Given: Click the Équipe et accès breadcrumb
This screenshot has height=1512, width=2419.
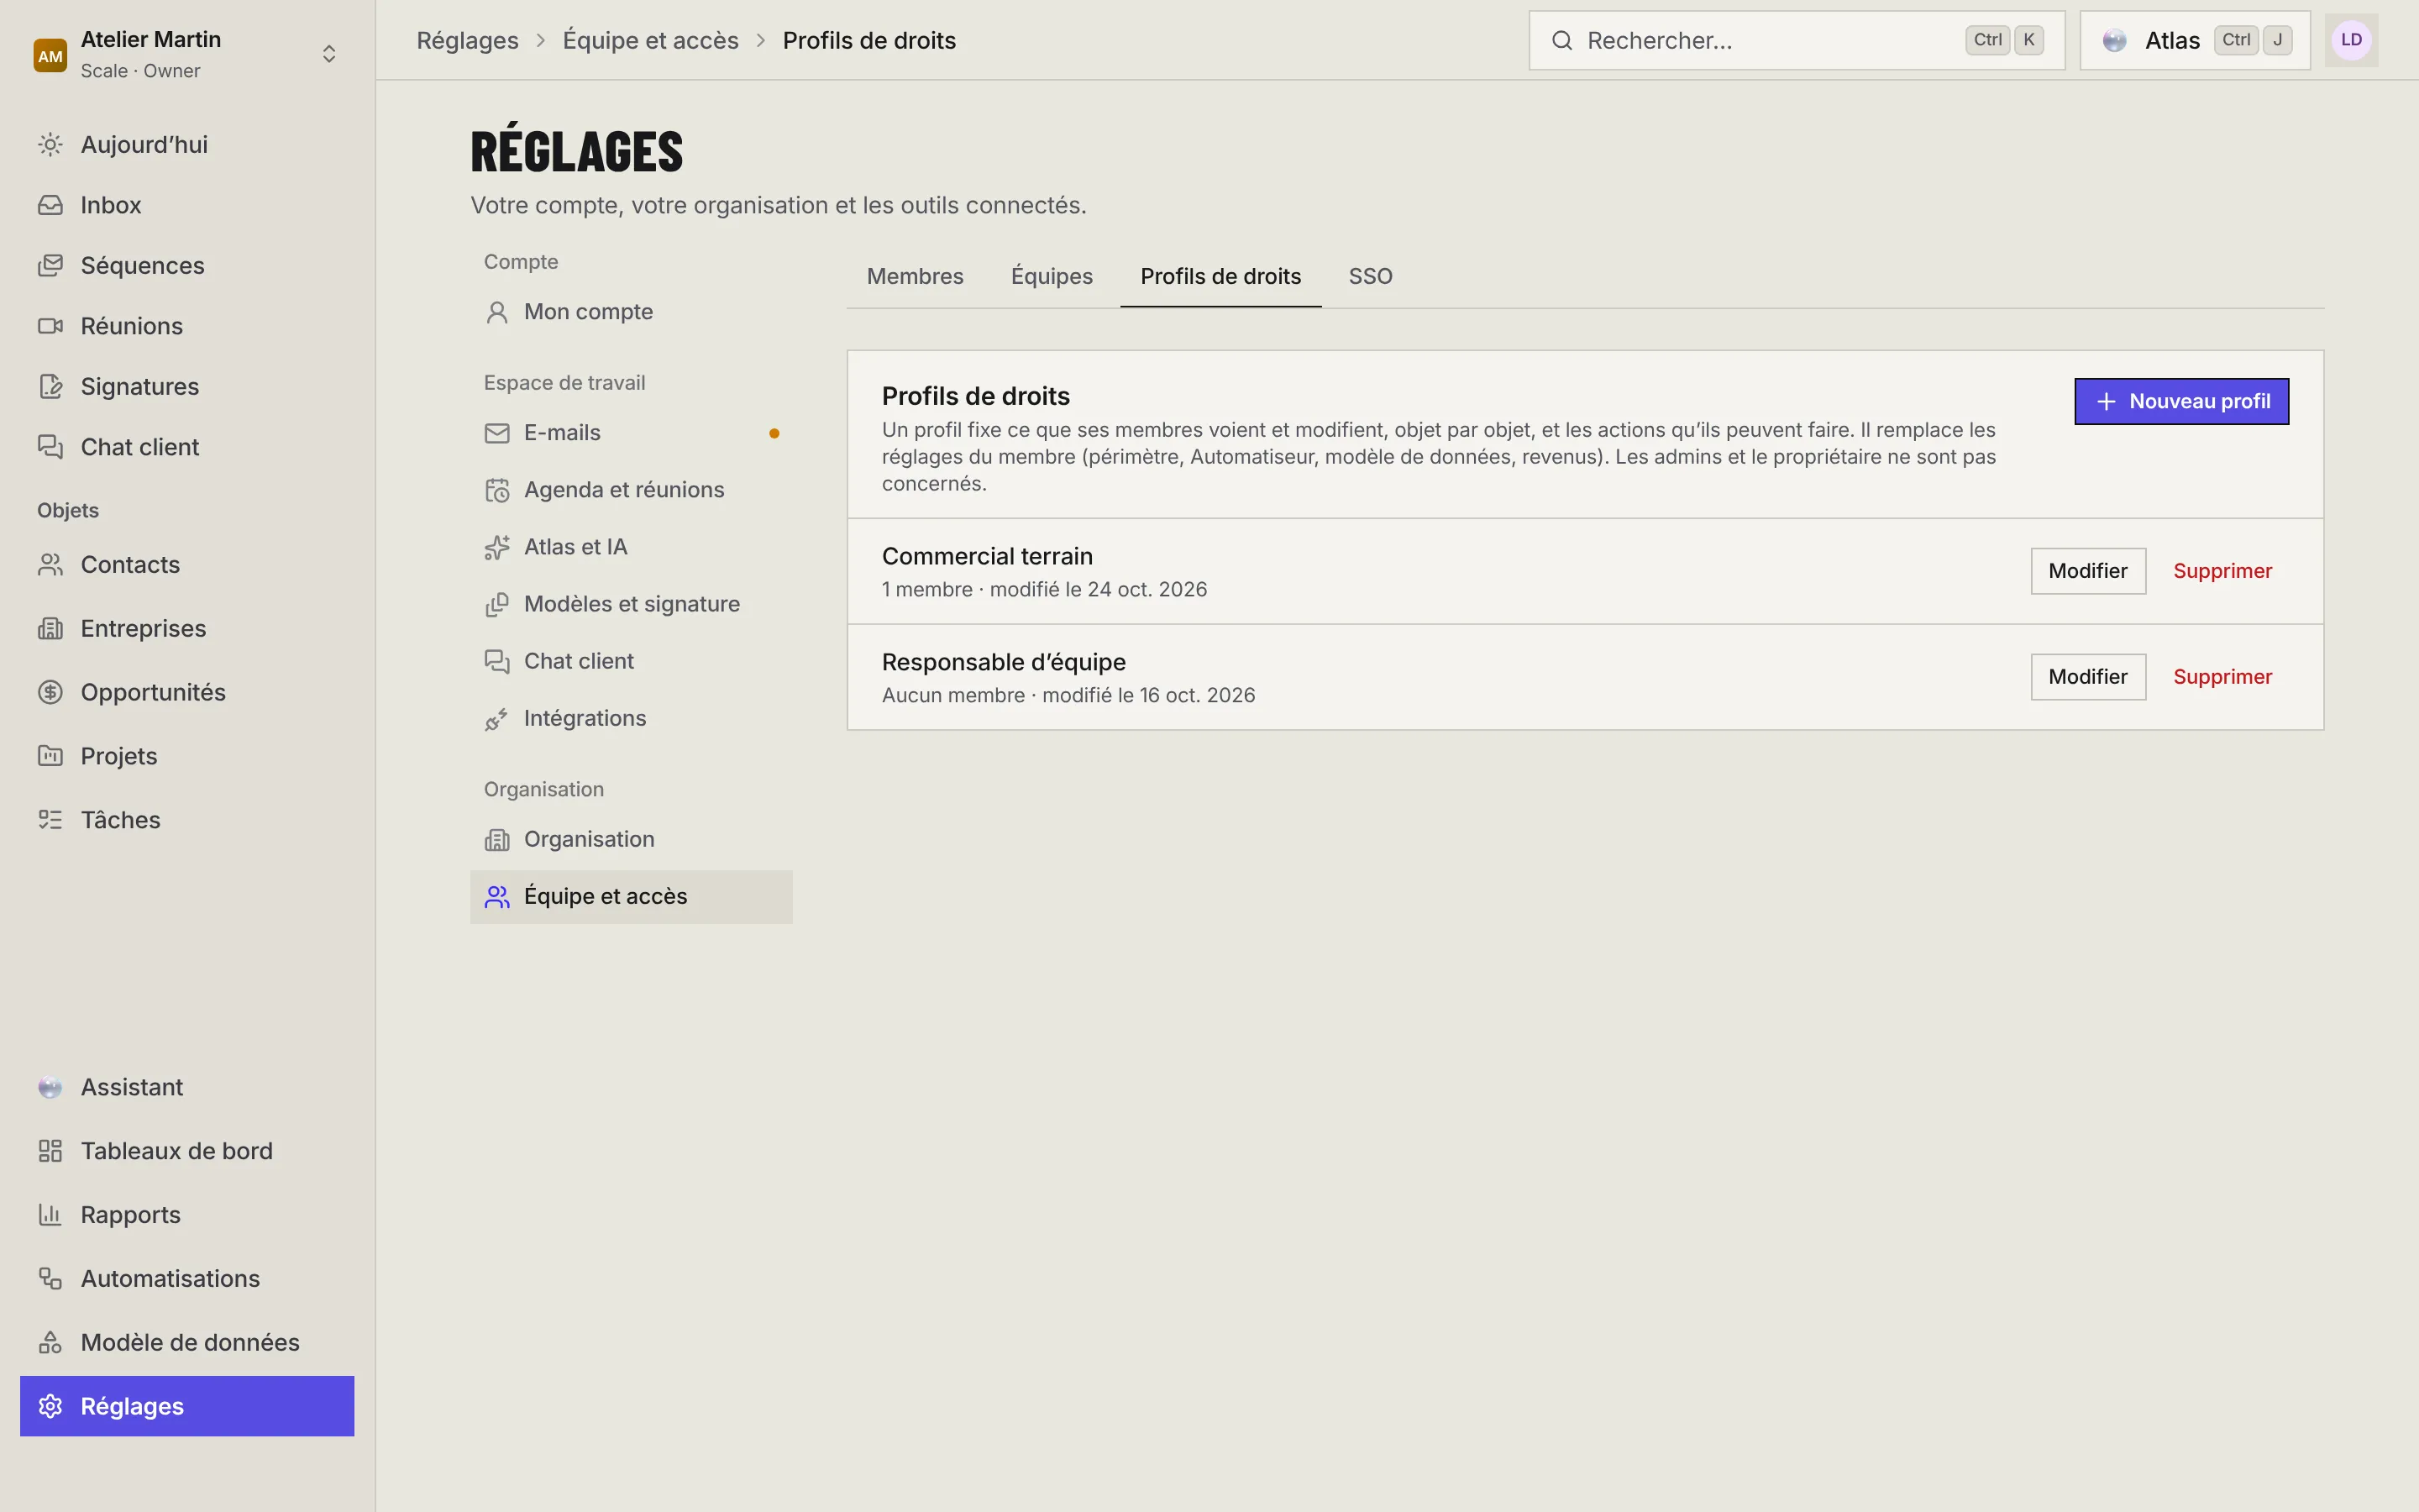Looking at the screenshot, I should [651, 41].
